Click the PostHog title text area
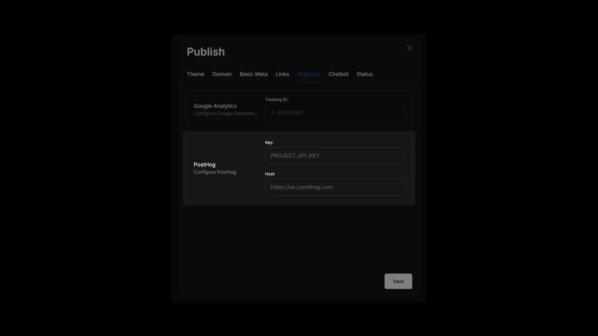Viewport: 598px width, 336px height. point(205,164)
